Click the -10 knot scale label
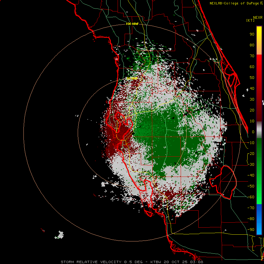This screenshot has width=264, height=264. pyautogui.click(x=251, y=143)
